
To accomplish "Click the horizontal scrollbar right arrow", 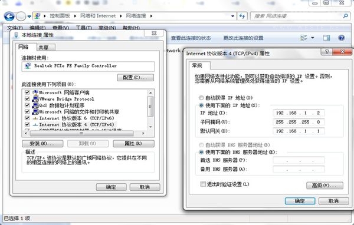I will [143, 134].
